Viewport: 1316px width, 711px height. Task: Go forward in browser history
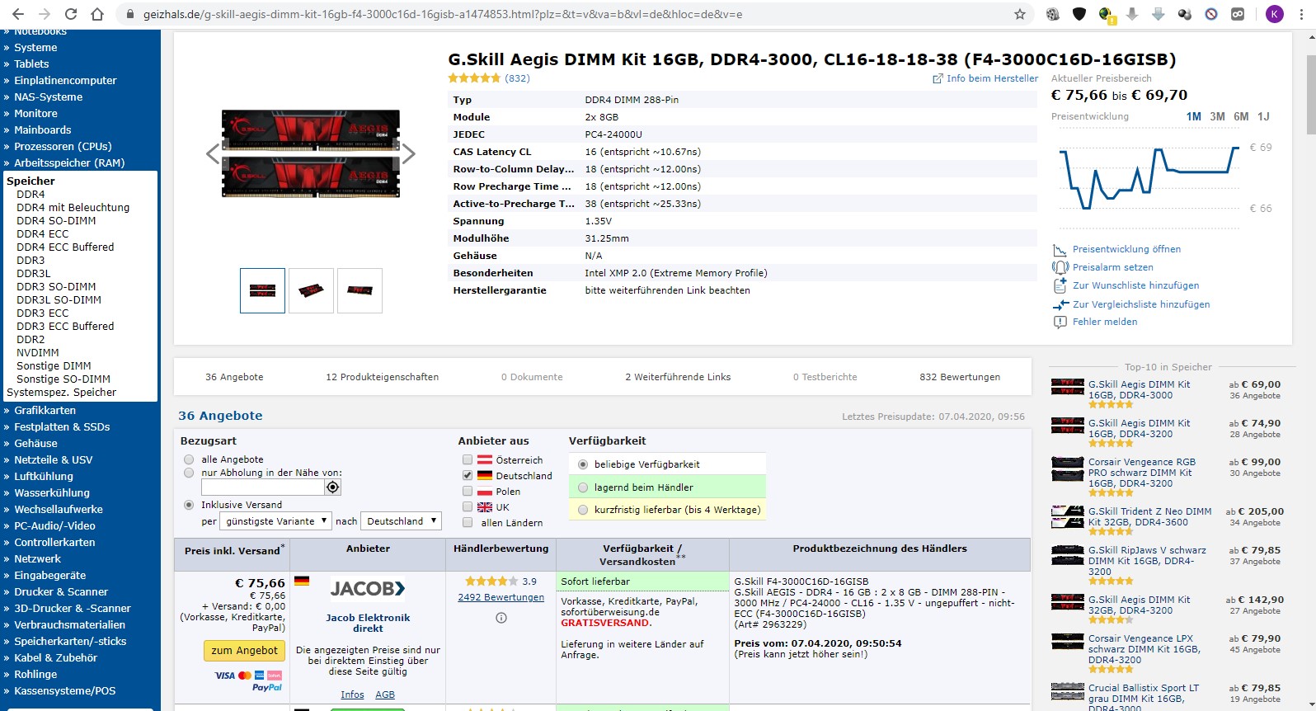coord(44,14)
